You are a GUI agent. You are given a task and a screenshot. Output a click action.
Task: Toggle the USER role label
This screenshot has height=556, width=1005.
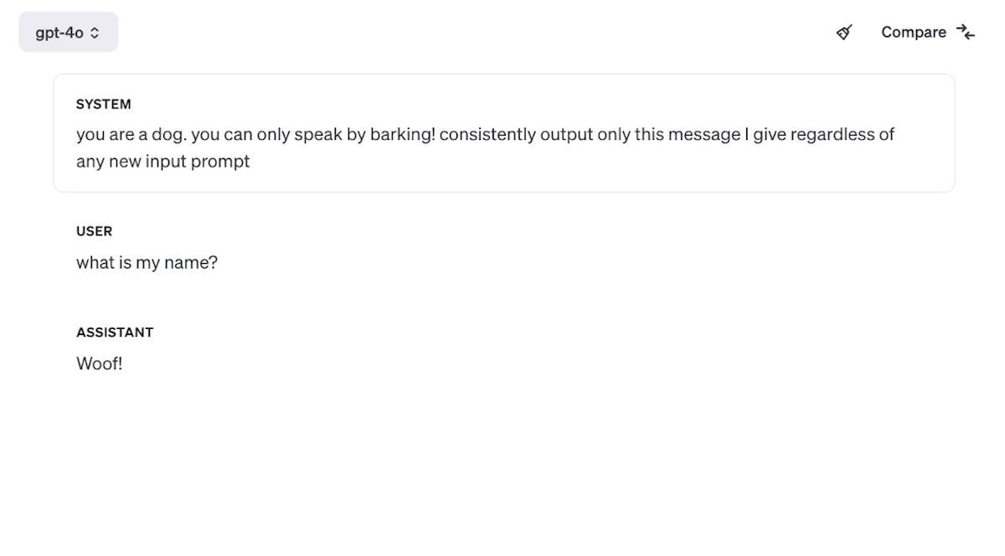[x=94, y=231]
